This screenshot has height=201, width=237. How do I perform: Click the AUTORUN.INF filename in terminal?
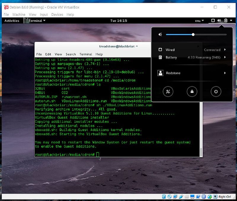click(x=46, y=97)
